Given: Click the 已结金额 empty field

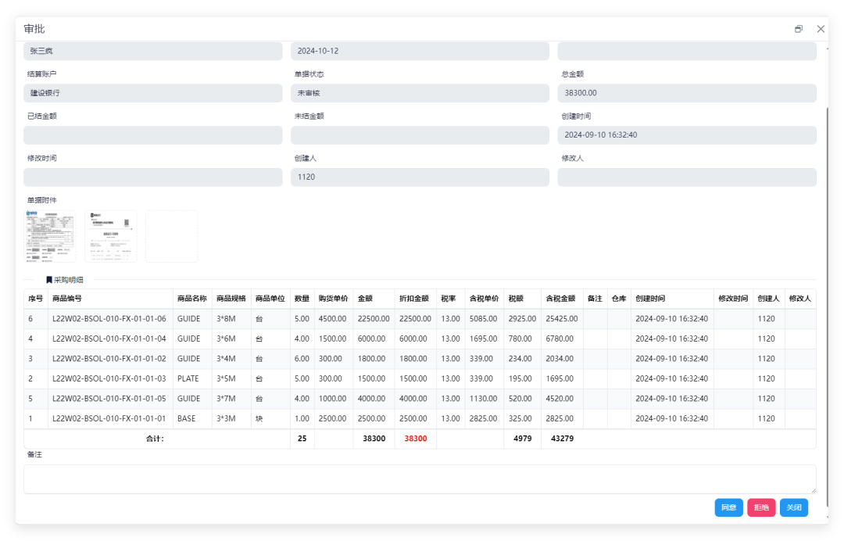Looking at the screenshot, I should click(x=153, y=135).
